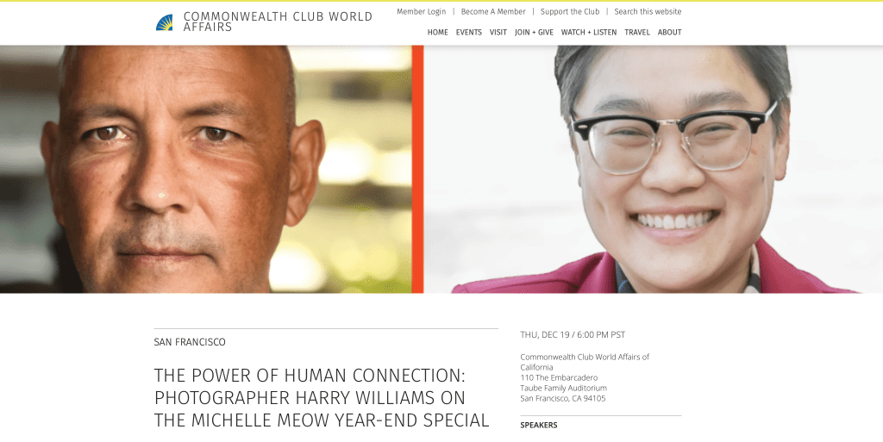Click the bald man's portrait photo
This screenshot has width=883, height=442.
point(205,169)
